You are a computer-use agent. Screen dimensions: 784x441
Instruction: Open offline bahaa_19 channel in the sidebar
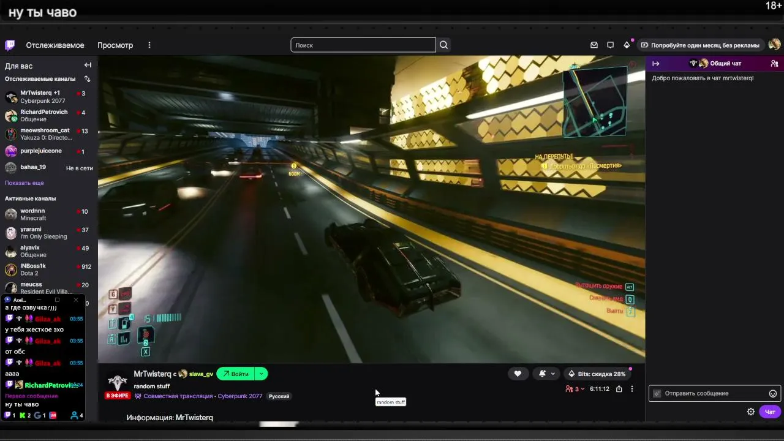tap(48, 168)
